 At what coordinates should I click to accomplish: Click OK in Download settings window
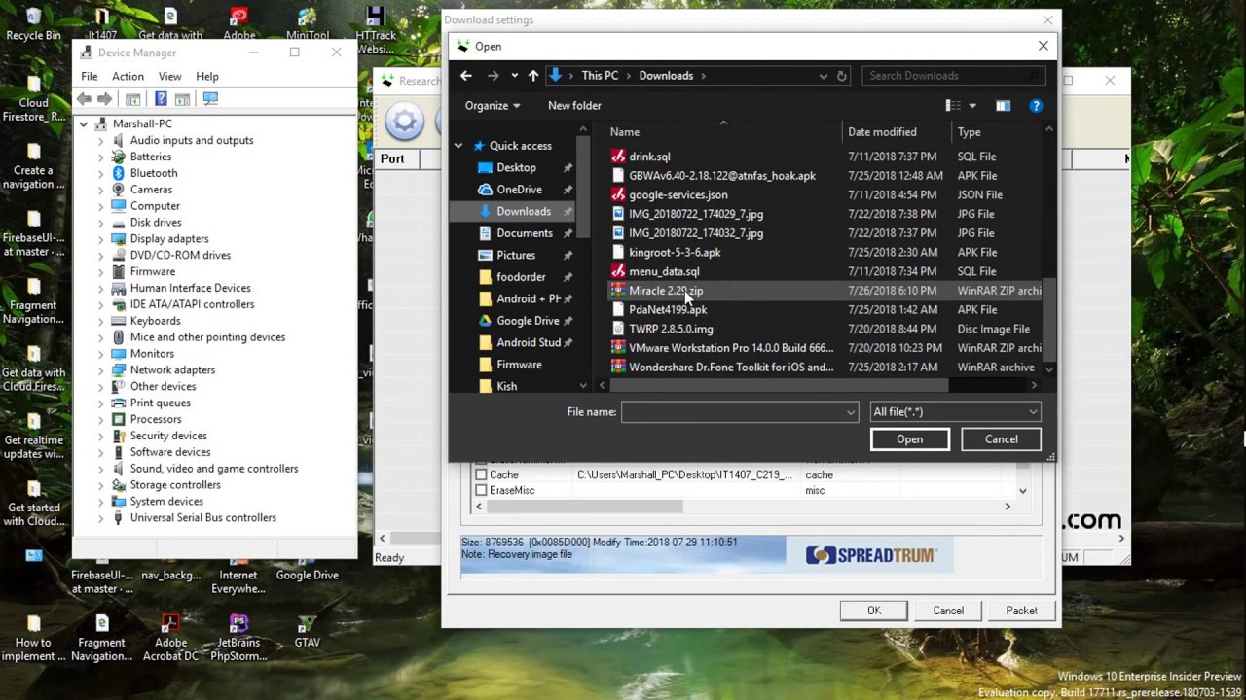pos(874,611)
